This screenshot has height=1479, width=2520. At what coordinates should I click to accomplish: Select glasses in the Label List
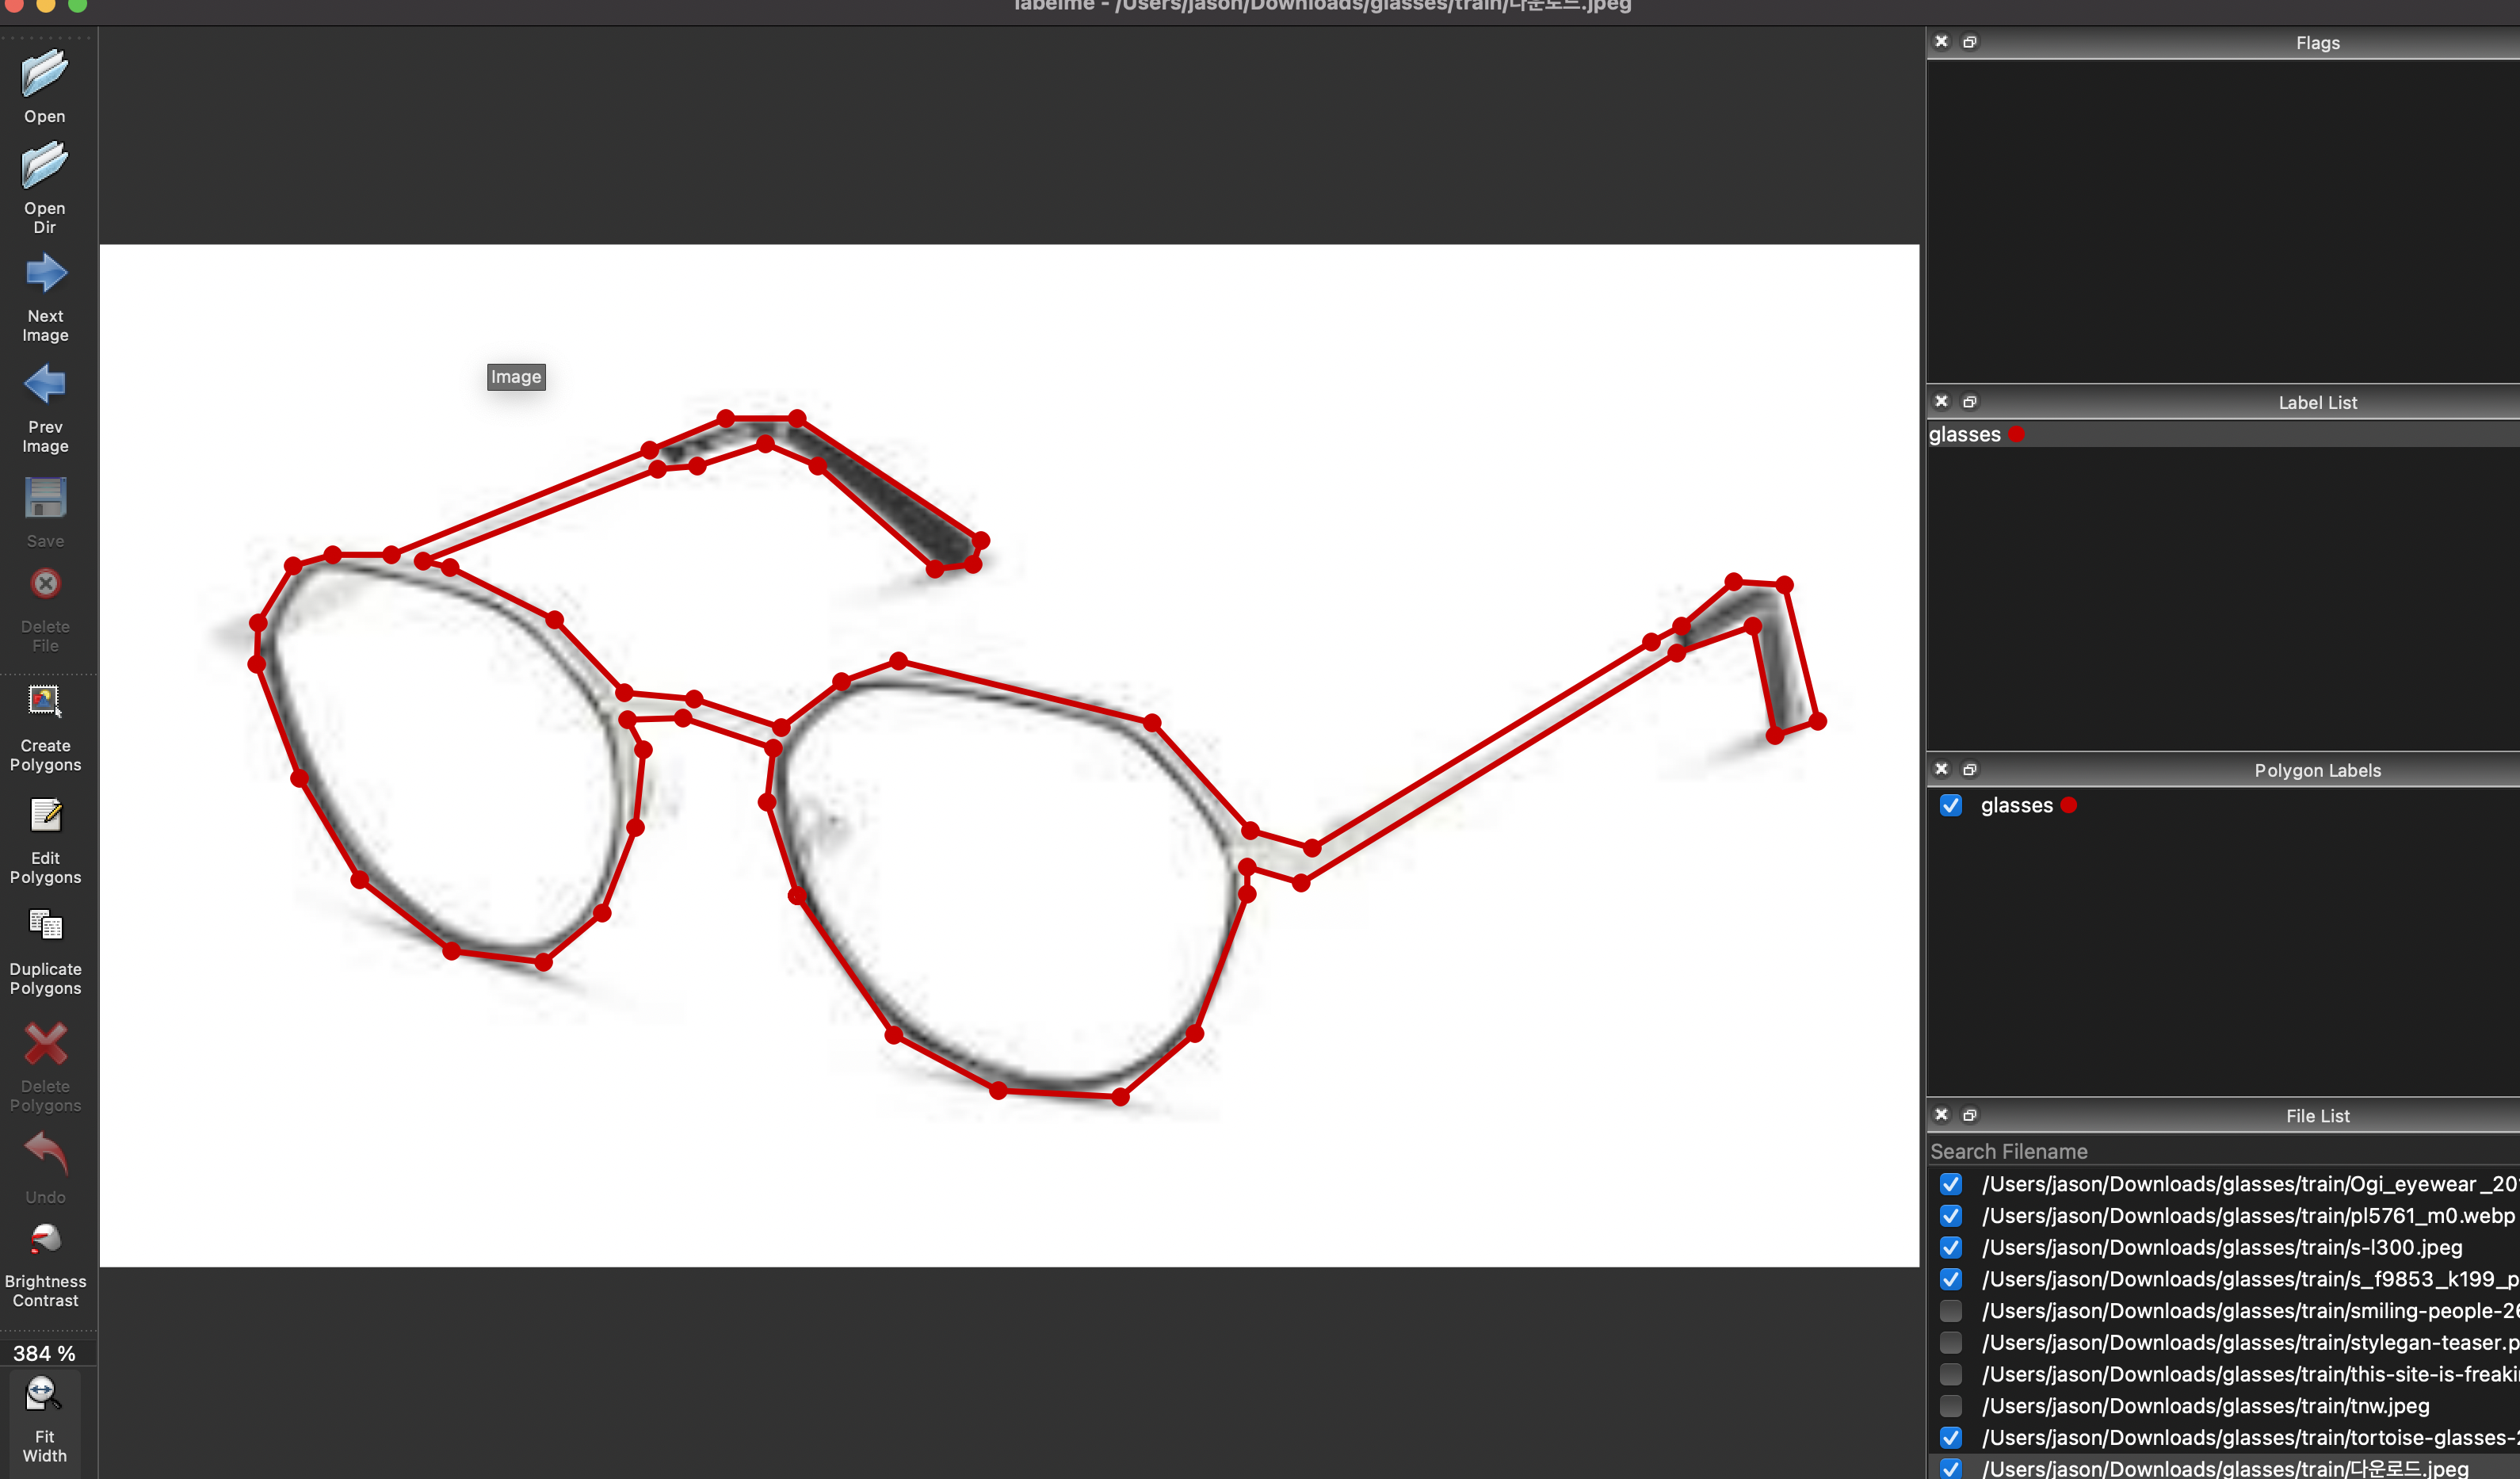(x=1966, y=435)
